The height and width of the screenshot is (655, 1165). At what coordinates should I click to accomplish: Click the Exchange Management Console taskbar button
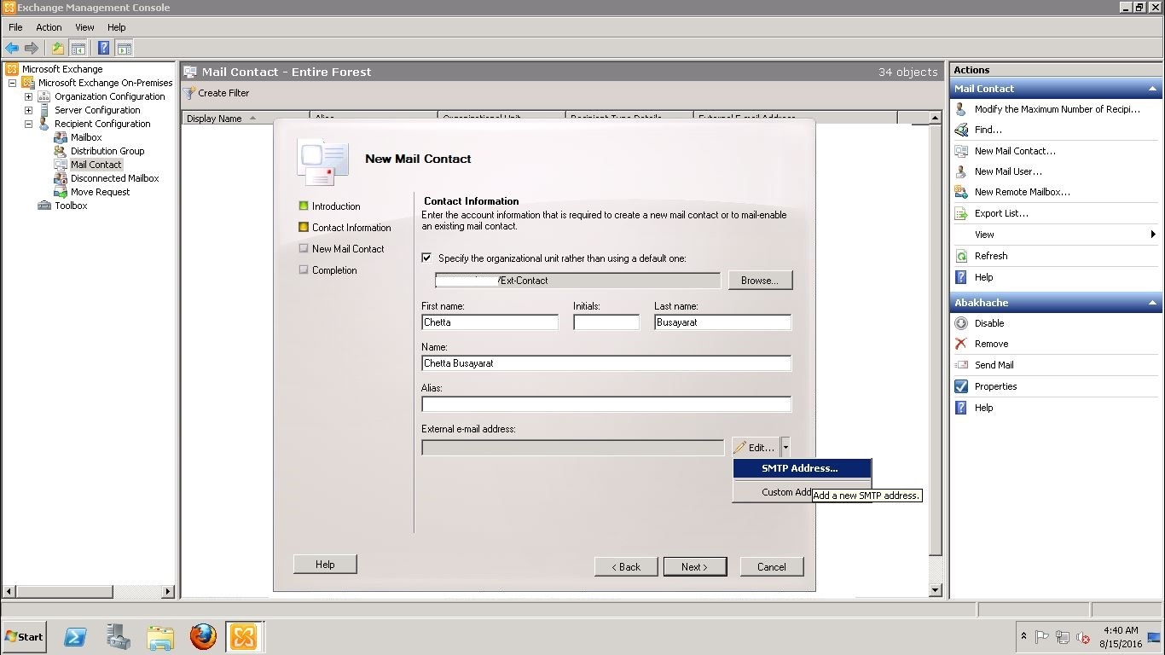click(x=243, y=636)
